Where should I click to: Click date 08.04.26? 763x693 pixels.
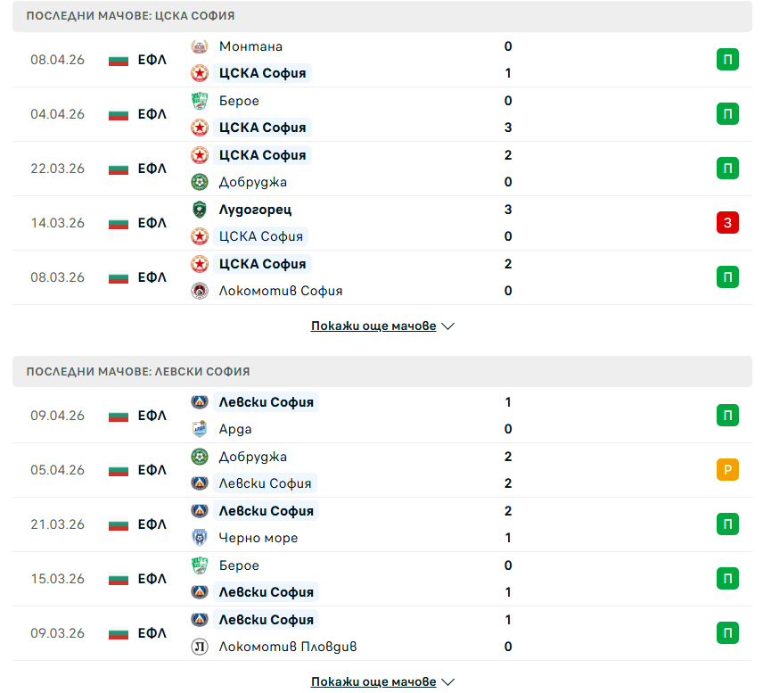click(x=57, y=60)
